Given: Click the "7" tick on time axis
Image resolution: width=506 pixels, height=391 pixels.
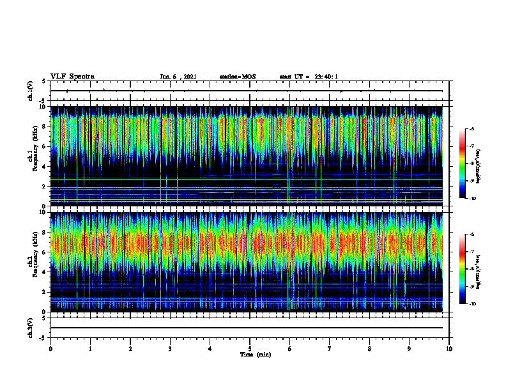Looking at the screenshot, I should [x=330, y=349].
